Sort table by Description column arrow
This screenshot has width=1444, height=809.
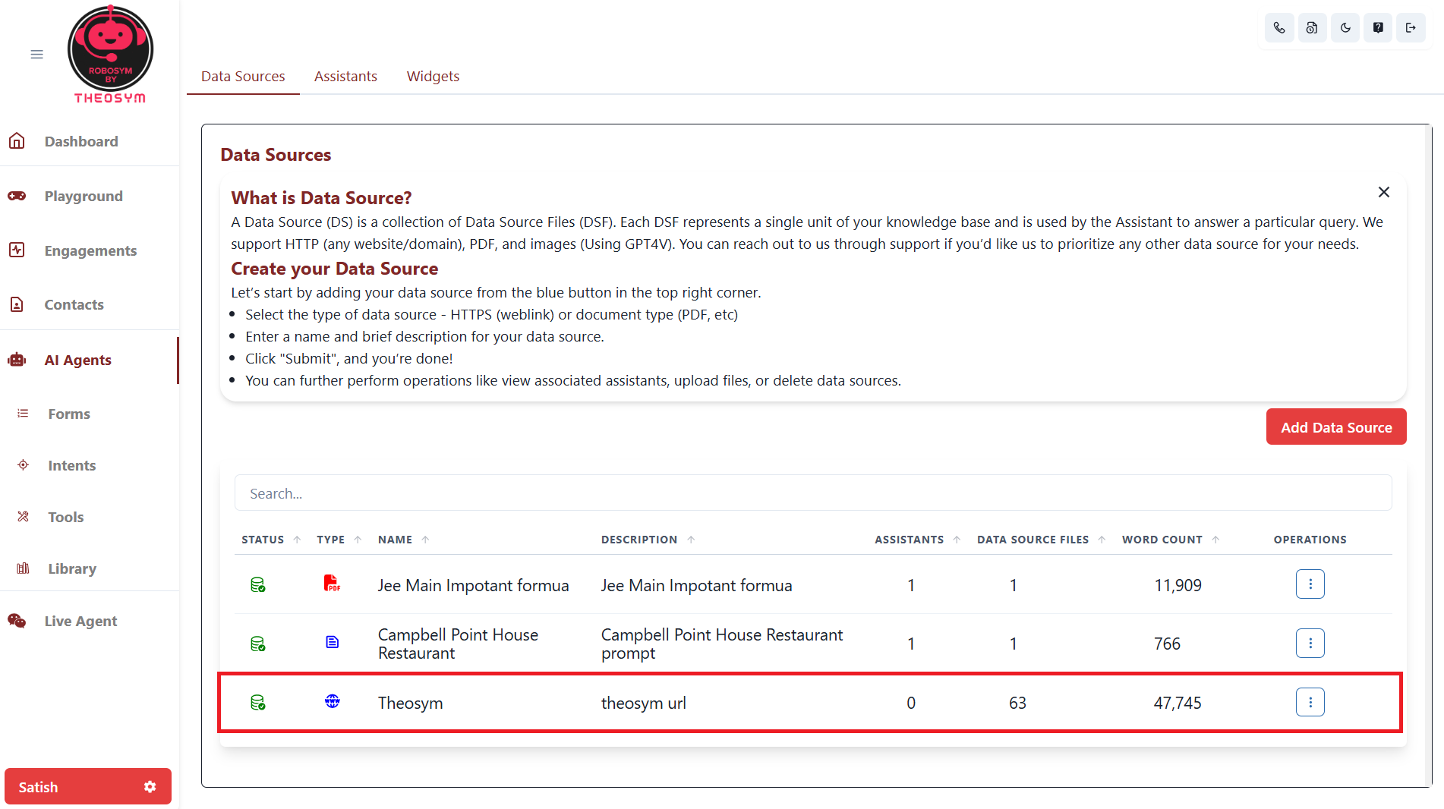(692, 540)
